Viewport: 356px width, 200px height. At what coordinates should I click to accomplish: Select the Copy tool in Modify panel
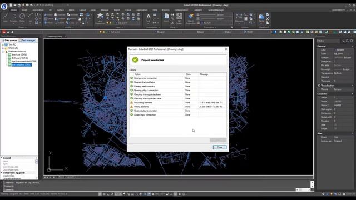70,23
